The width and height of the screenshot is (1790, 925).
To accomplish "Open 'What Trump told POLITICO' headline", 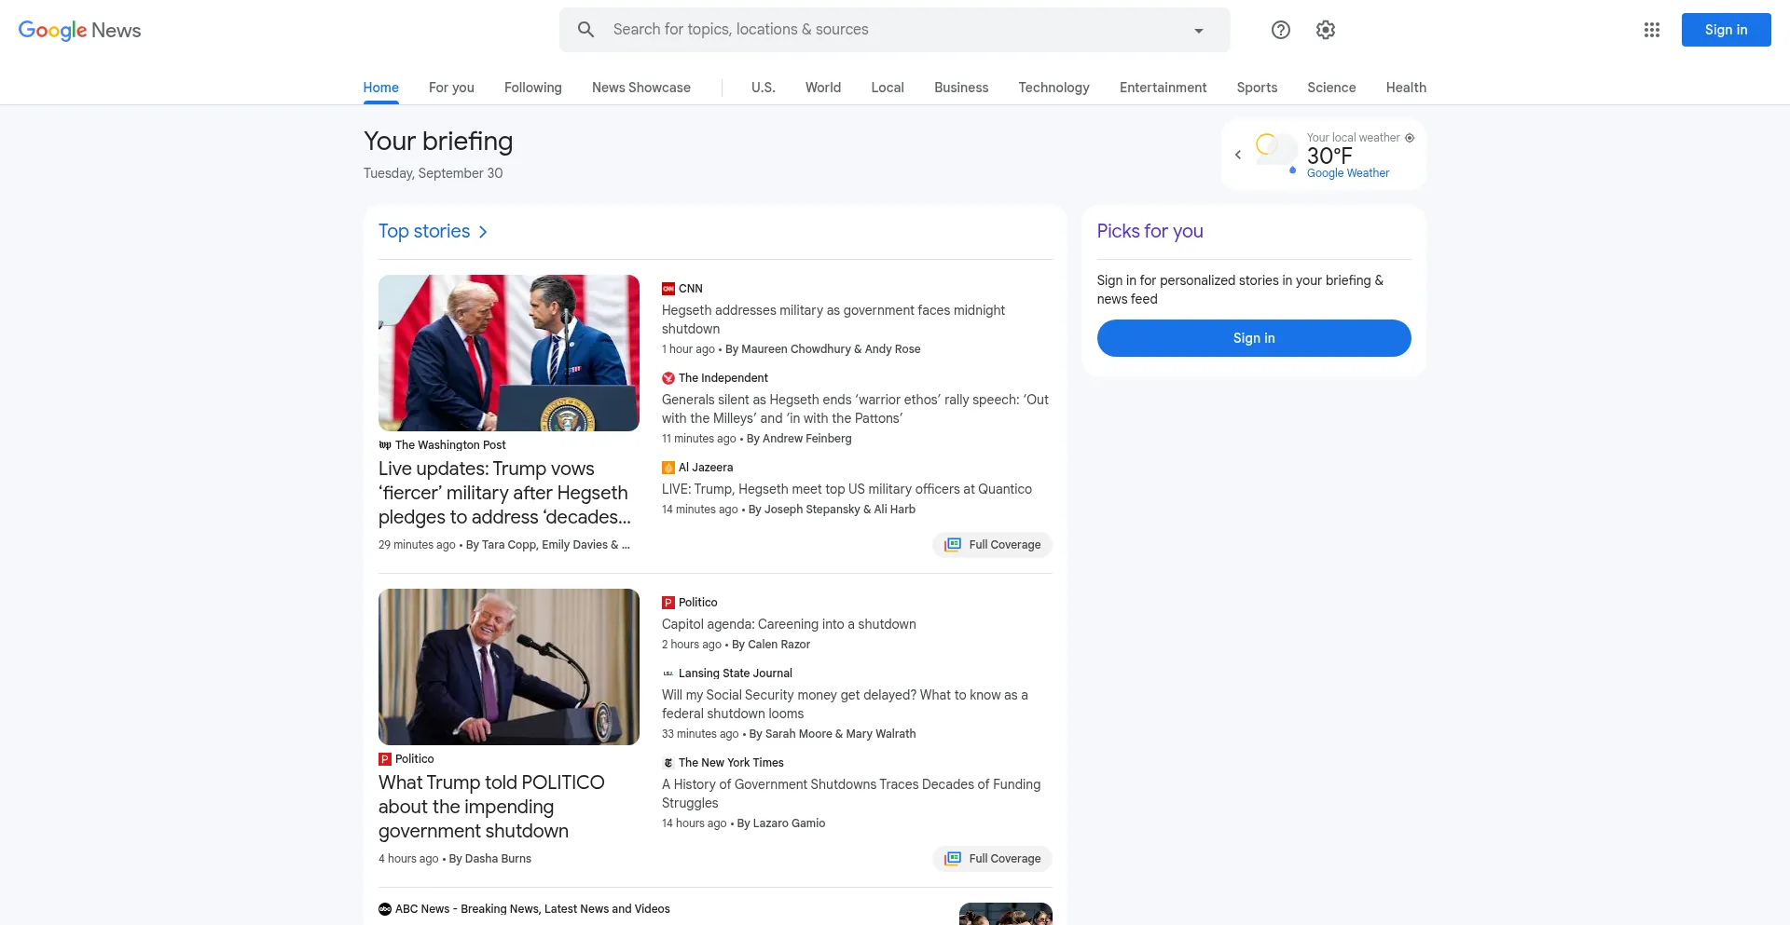I will coord(491,807).
